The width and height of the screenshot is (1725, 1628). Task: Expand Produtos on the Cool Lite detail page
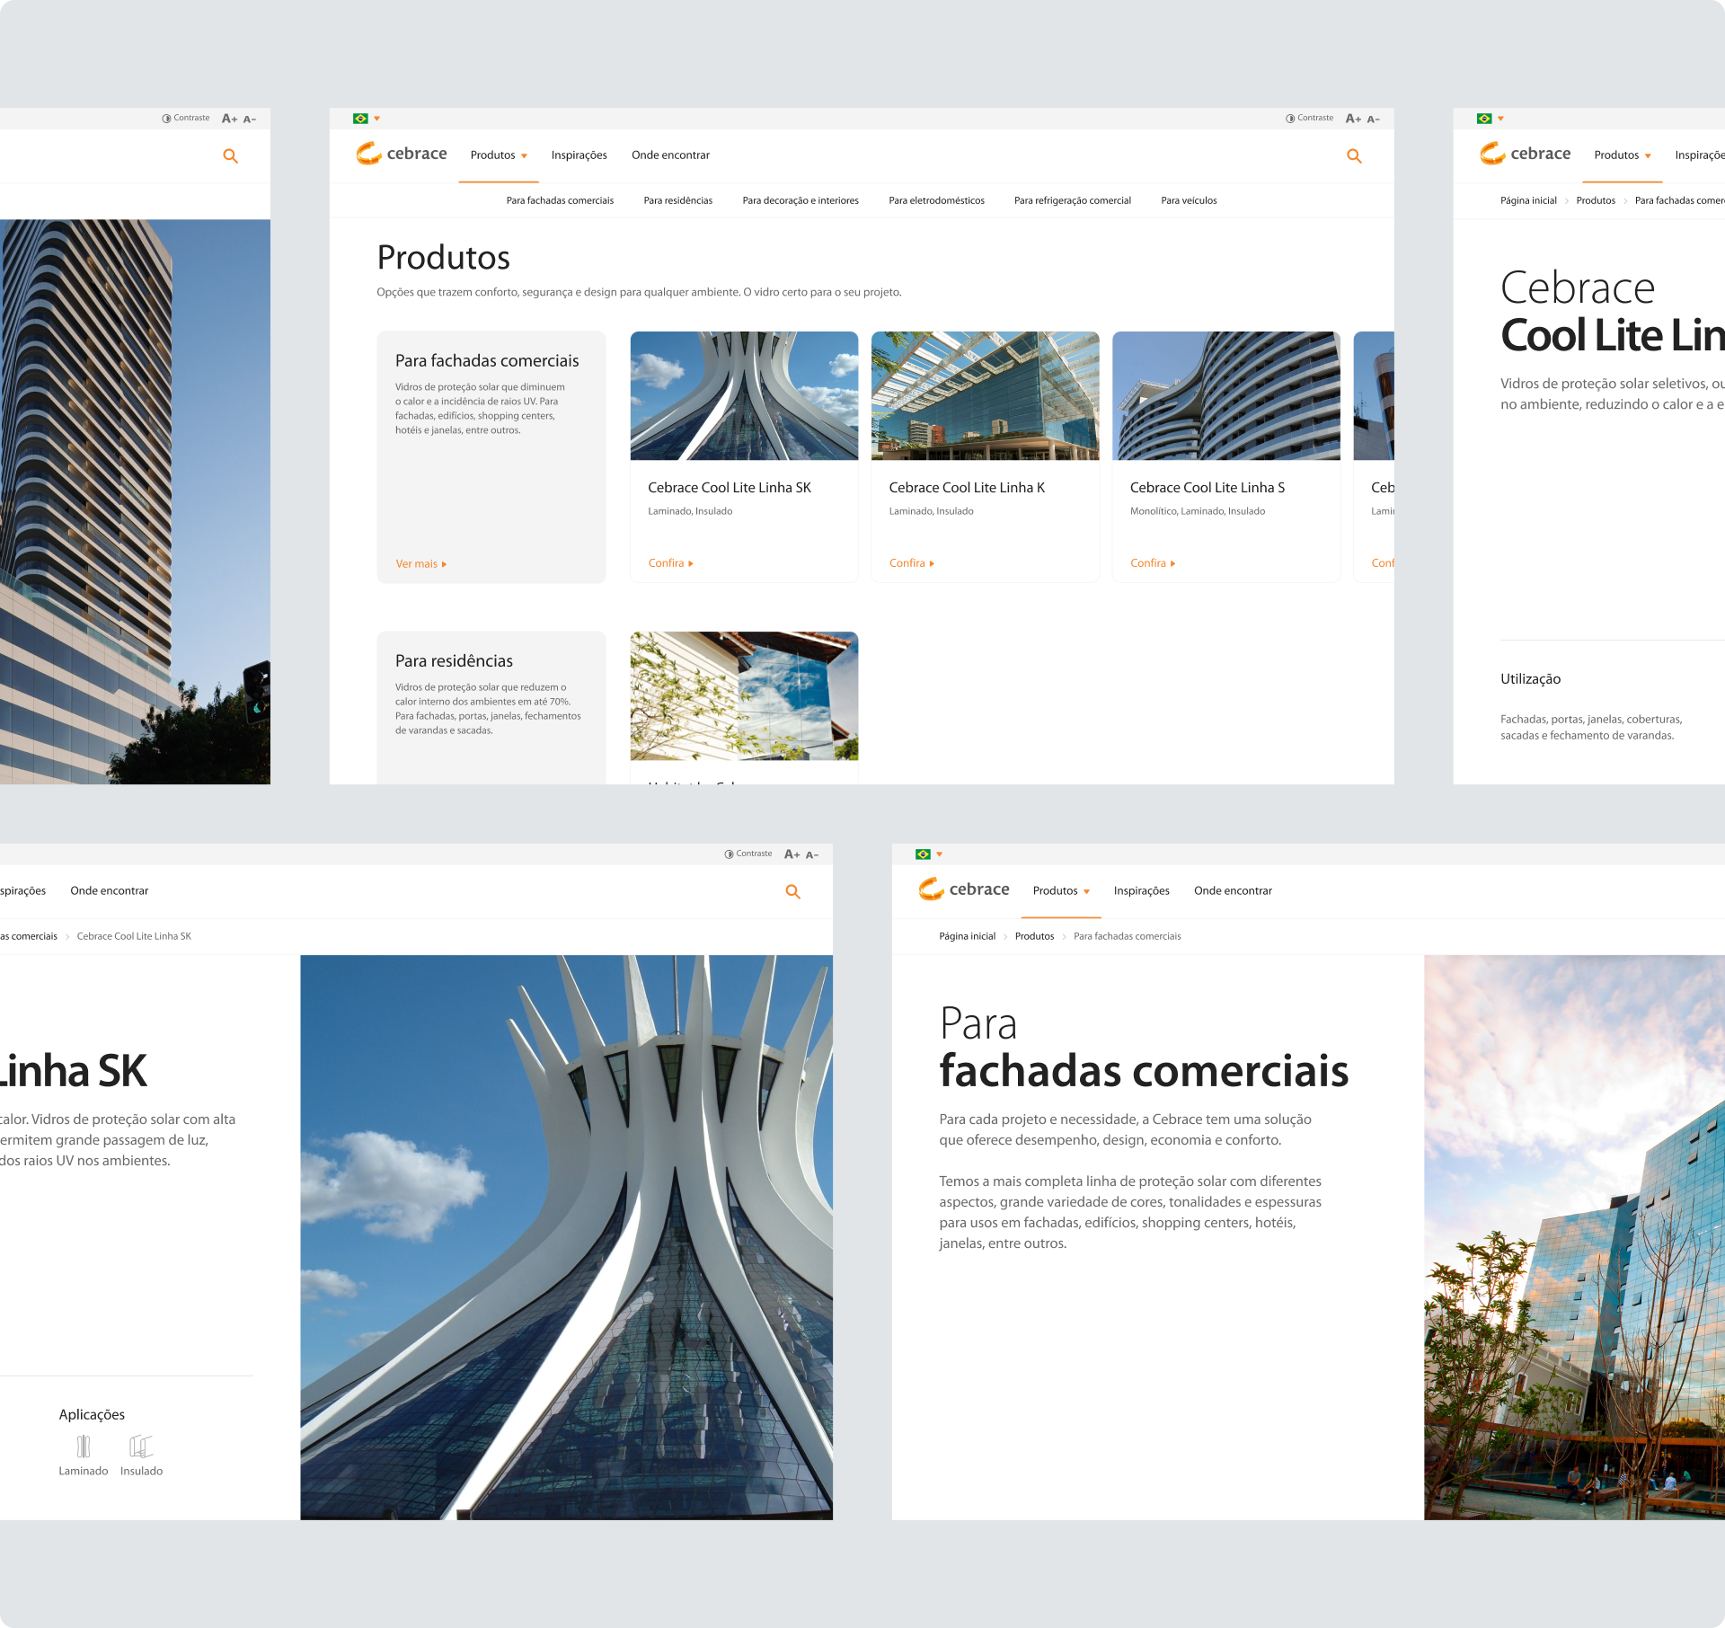(x=1623, y=155)
